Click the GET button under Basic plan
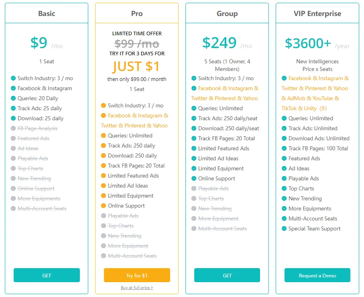The height and width of the screenshot is (297, 364). tap(47, 275)
